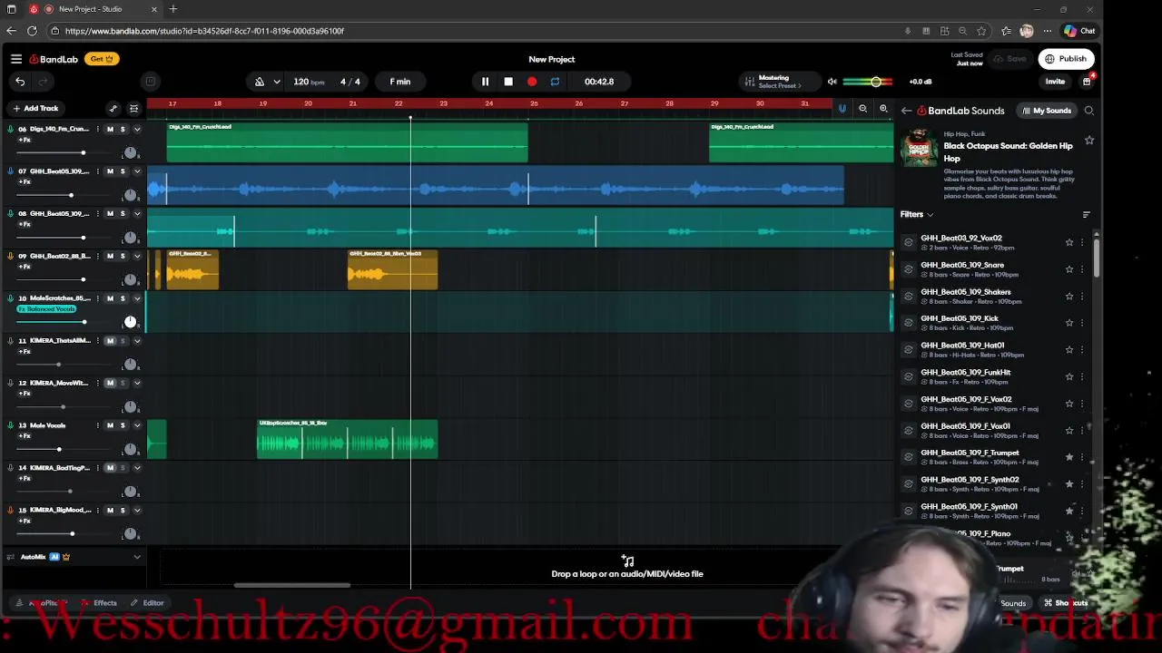Search BandLab Sounds with magnifier icon
This screenshot has width=1162, height=653.
(1089, 111)
